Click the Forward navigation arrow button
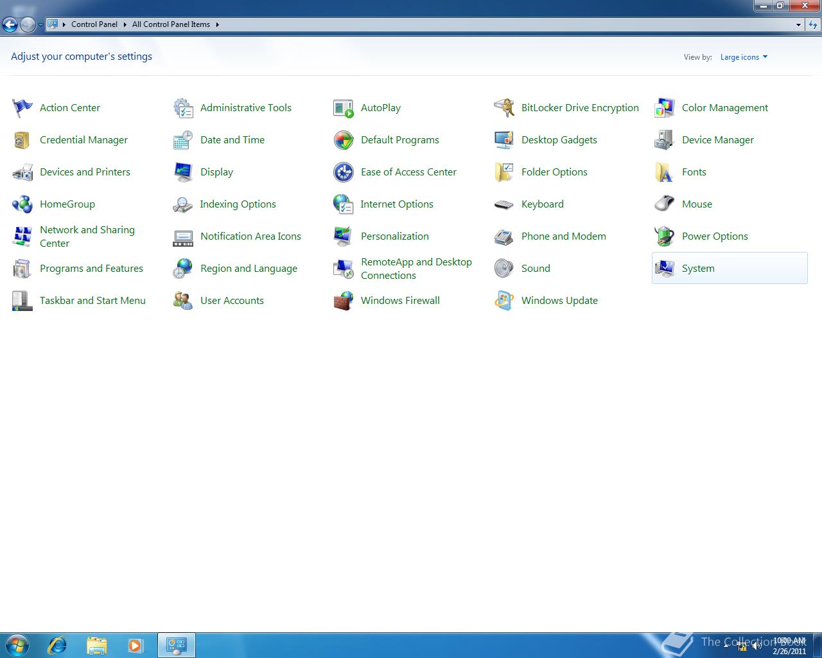Screen dimensions: 822x658 28,25
